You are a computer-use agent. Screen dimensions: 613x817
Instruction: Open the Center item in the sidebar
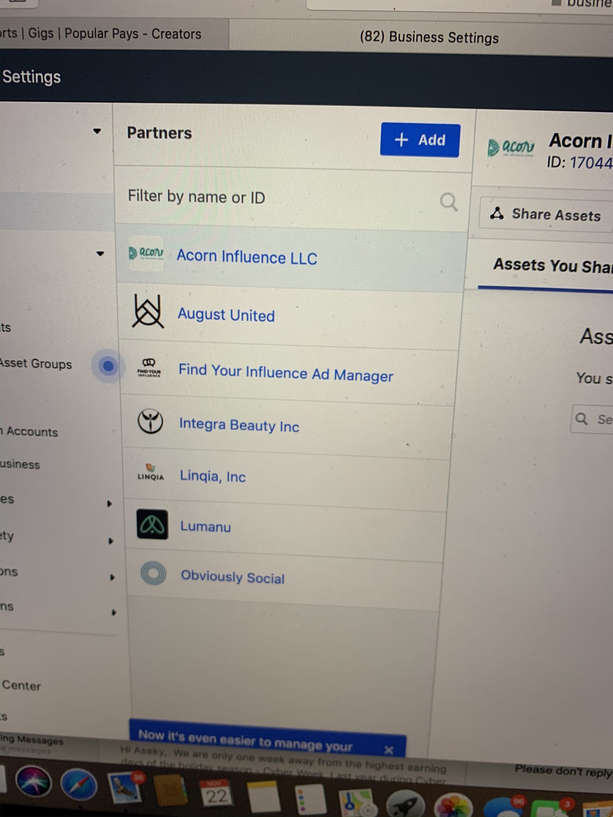pyautogui.click(x=21, y=686)
